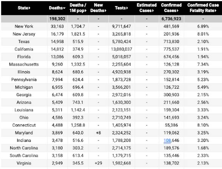Click the Deaths column sort arrow

click(x=64, y=8)
